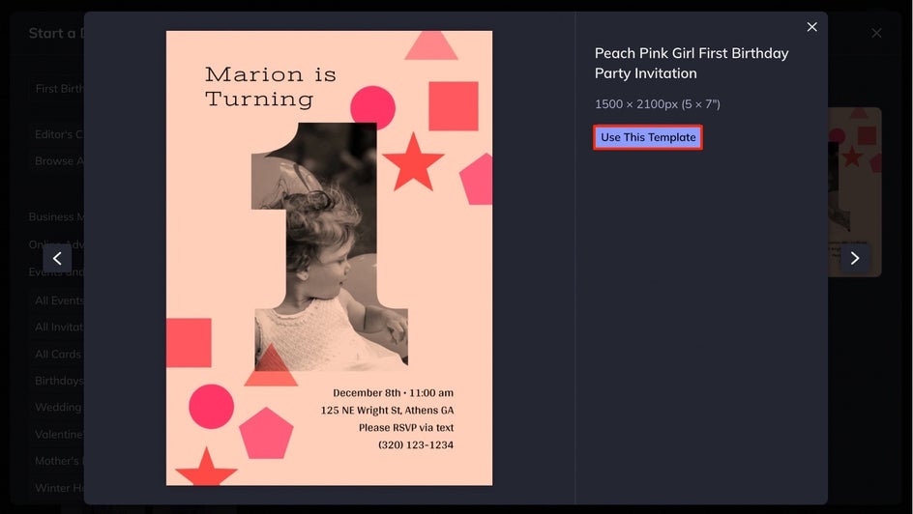This screenshot has height=514, width=913.
Task: Close the dimmed Start a Design dialog
Action: point(876,33)
